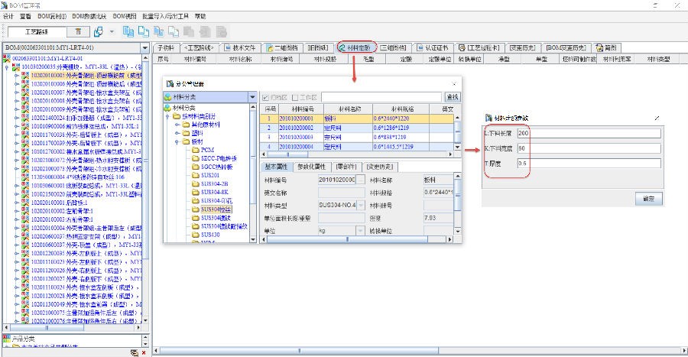Screen dimensions: 688x357
Task: Click the first copy icon in the toolbar
Action: click(128, 31)
